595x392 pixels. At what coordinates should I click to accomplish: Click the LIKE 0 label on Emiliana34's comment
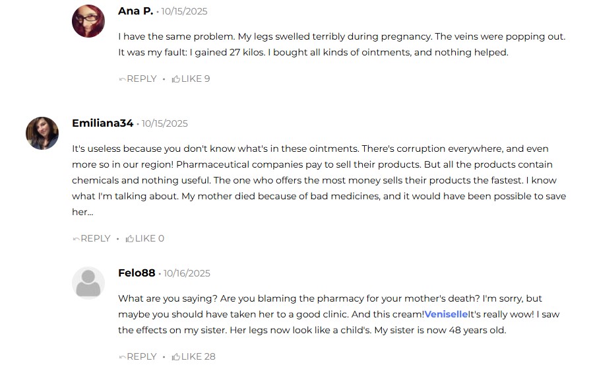[x=149, y=239]
